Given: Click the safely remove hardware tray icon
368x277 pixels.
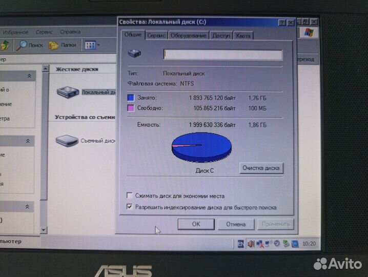Looking at the screenshot, I should [x=285, y=243].
